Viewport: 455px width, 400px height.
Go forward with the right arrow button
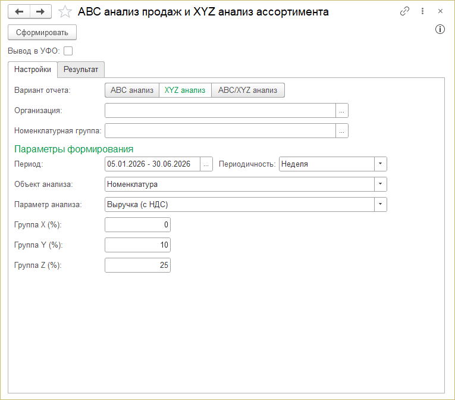[x=40, y=12]
